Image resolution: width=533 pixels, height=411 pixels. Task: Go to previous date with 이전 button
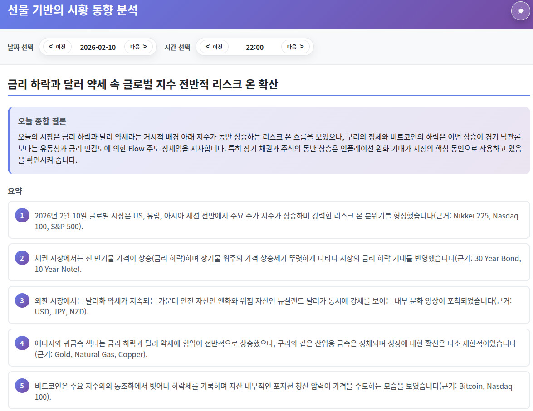point(57,47)
